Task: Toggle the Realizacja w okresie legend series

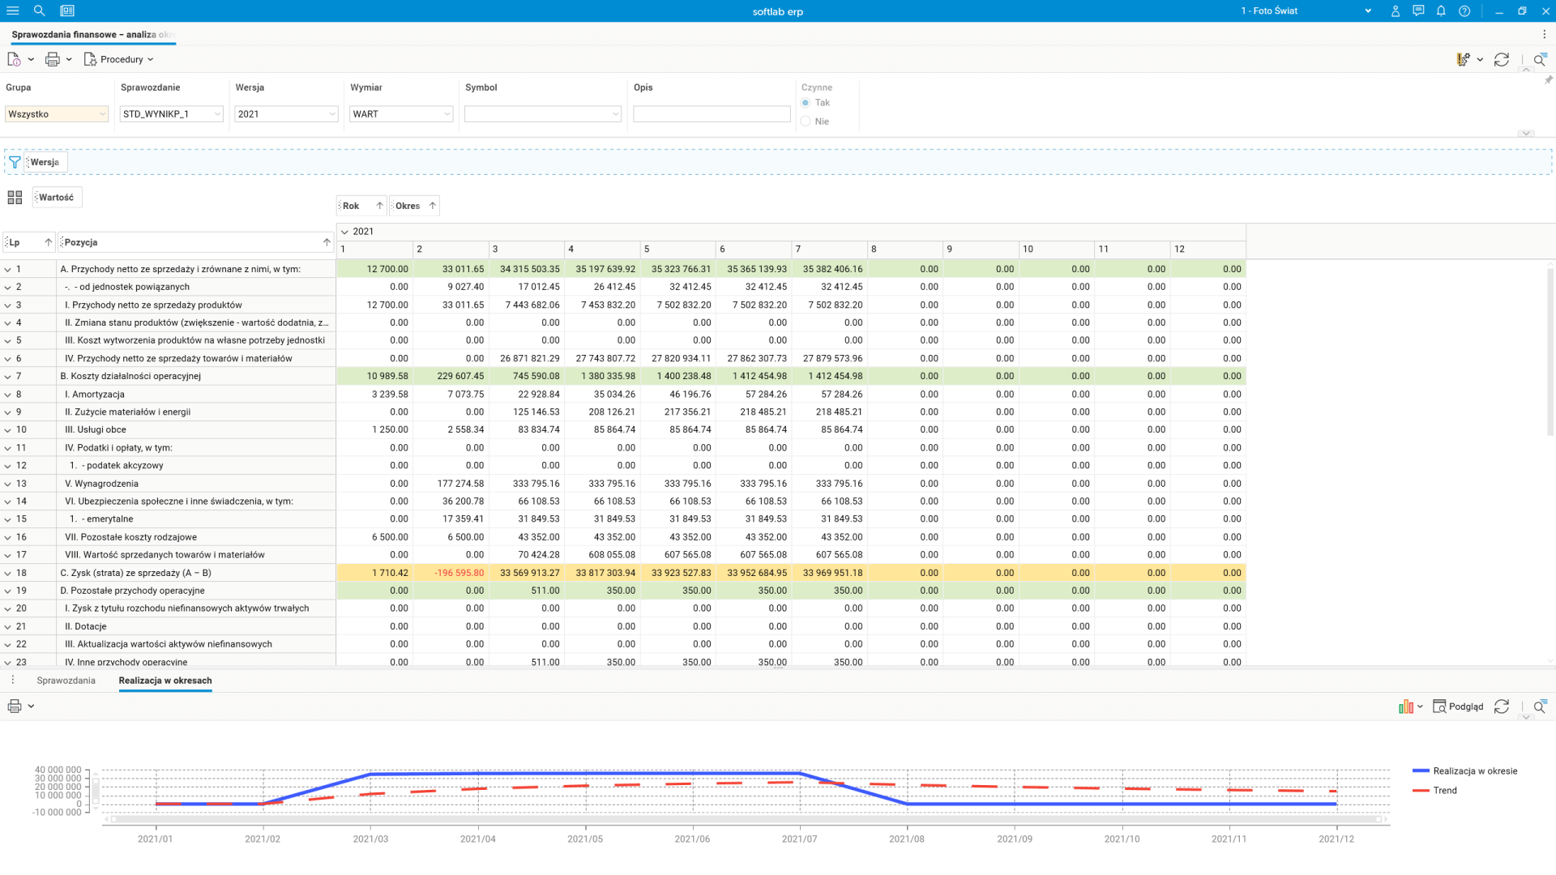Action: coord(1474,771)
